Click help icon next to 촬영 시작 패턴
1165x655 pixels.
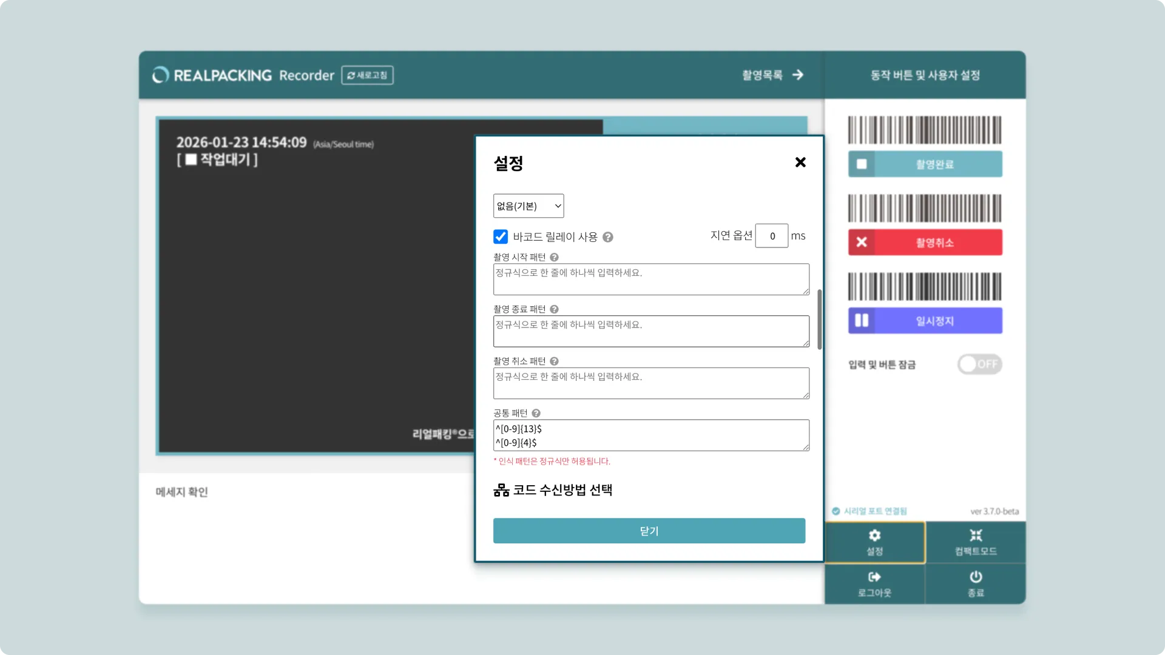(554, 257)
